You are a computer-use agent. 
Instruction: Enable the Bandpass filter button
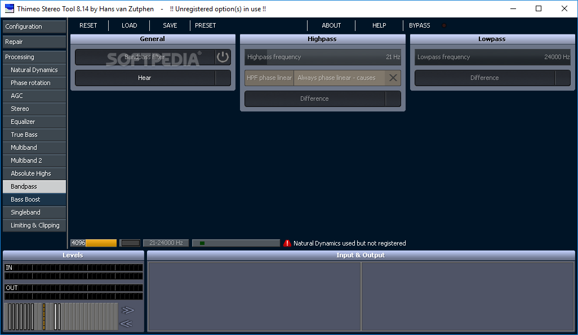pyautogui.click(x=145, y=57)
